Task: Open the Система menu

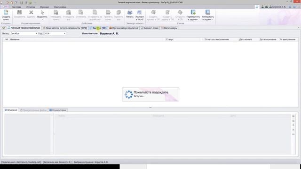Action: [x=16, y=7]
